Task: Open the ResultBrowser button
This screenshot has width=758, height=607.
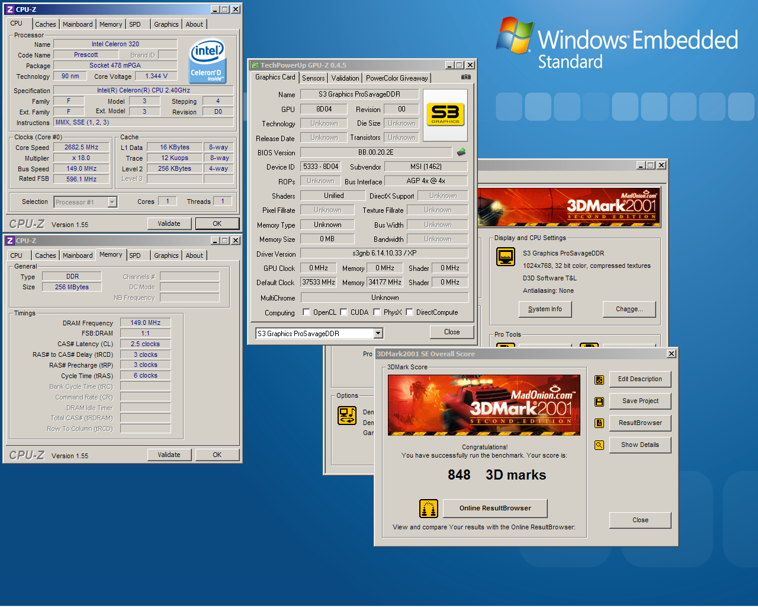Action: tap(640, 423)
